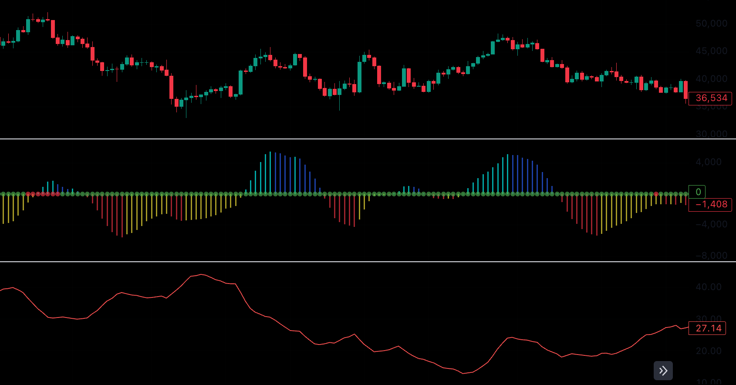Click the 40.00 lower pane axis label
This screenshot has width=736, height=385.
(x=709, y=287)
